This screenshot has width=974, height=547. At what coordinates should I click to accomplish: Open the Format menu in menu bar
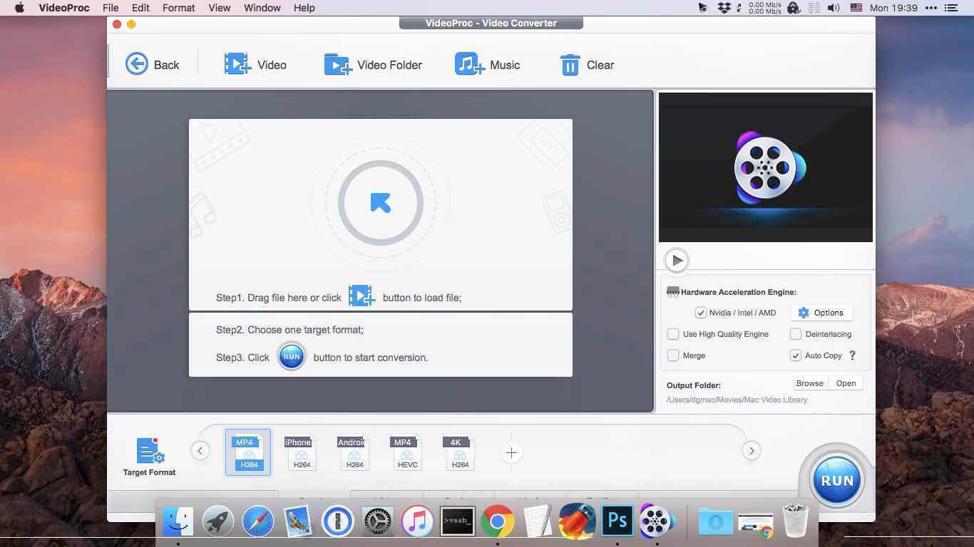[178, 8]
